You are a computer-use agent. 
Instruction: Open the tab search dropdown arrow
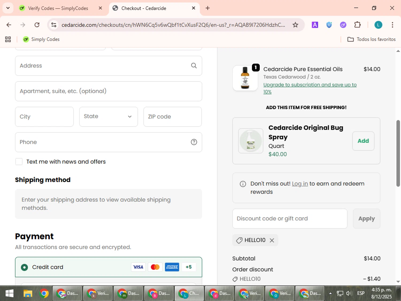(8, 8)
